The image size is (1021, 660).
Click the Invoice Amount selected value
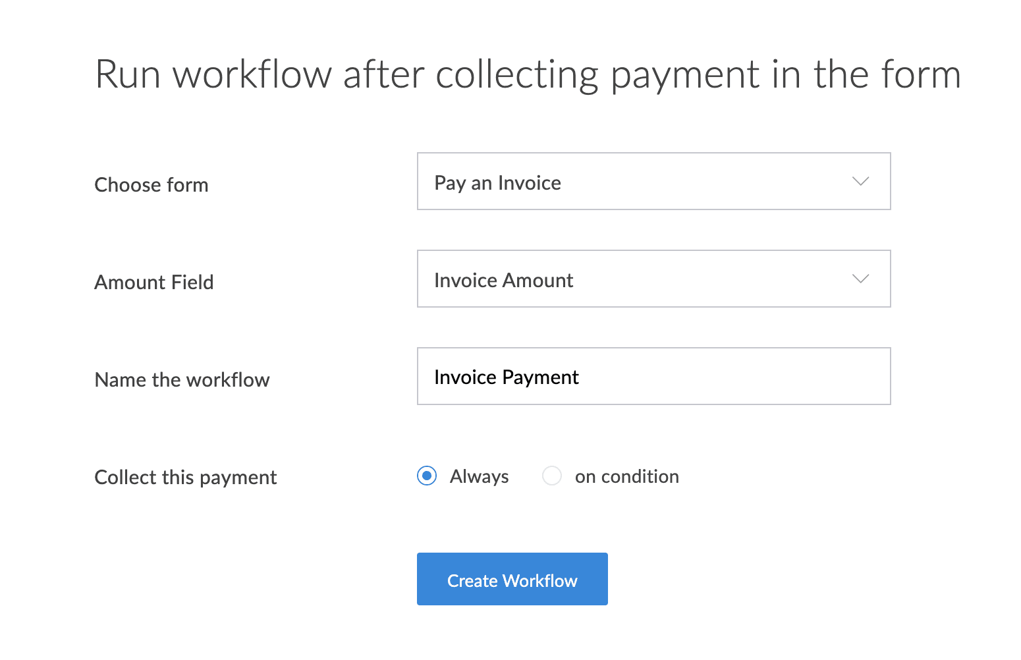pyautogui.click(x=503, y=281)
